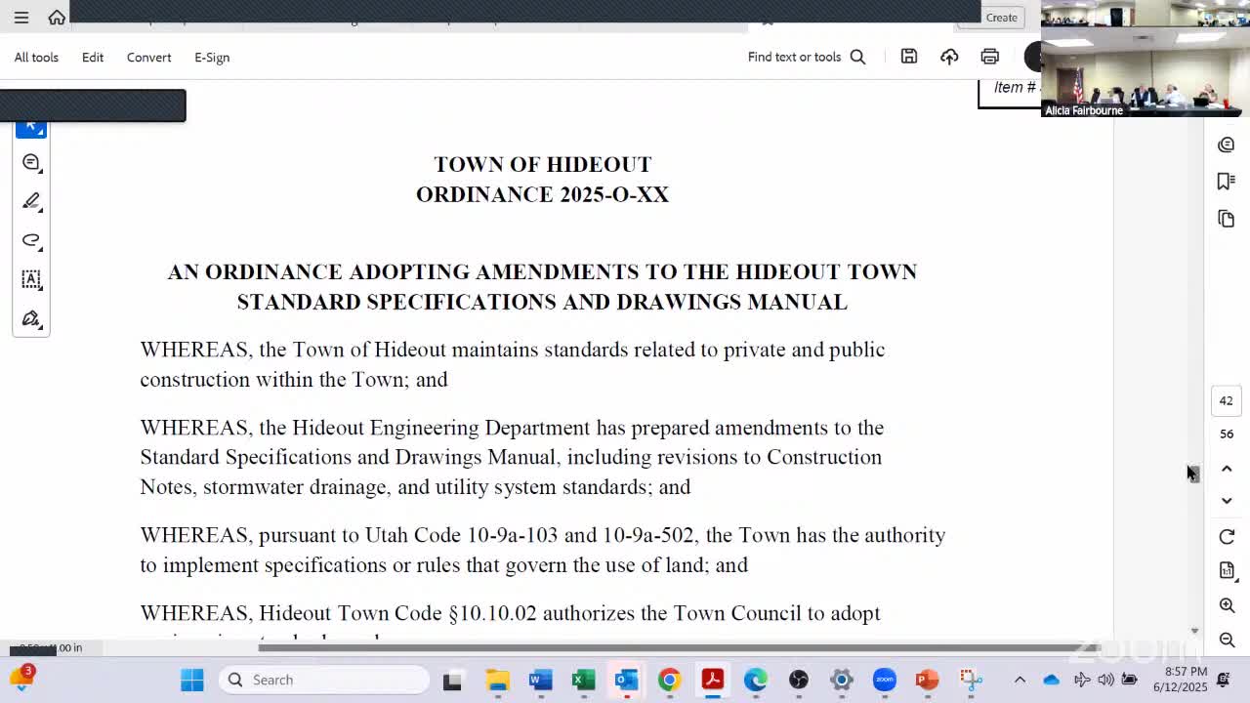Open PowerPoint from taskbar

click(x=927, y=680)
